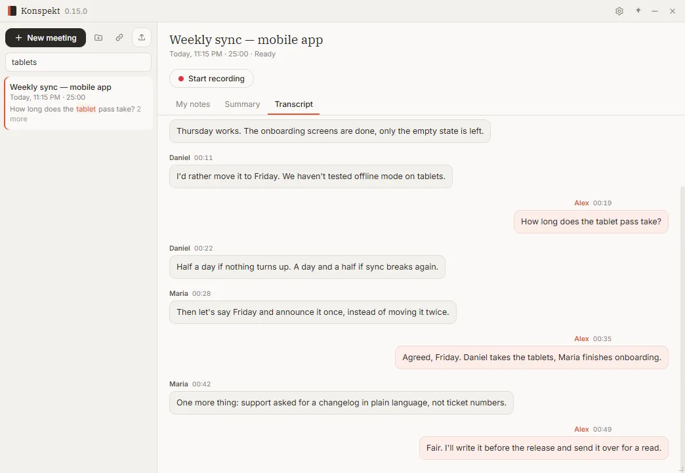Click speaker name Alex at 00:19
Viewport: 685px width, 473px height.
581,203
